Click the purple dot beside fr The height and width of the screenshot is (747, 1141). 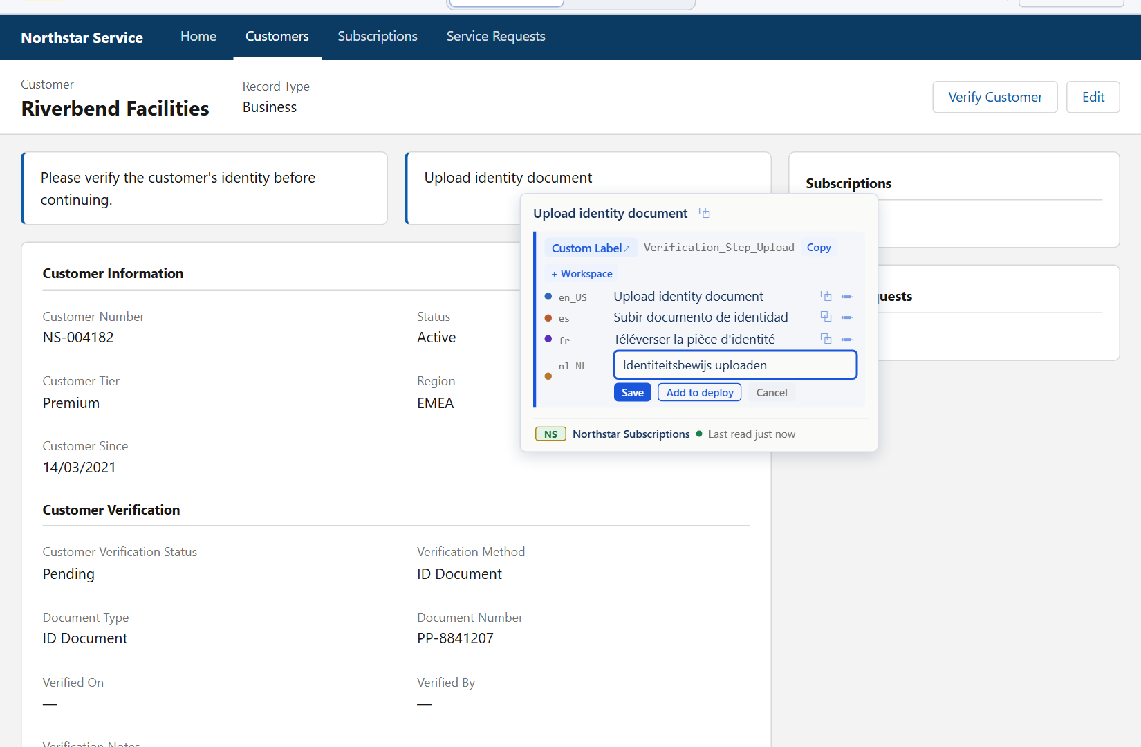[x=548, y=339]
